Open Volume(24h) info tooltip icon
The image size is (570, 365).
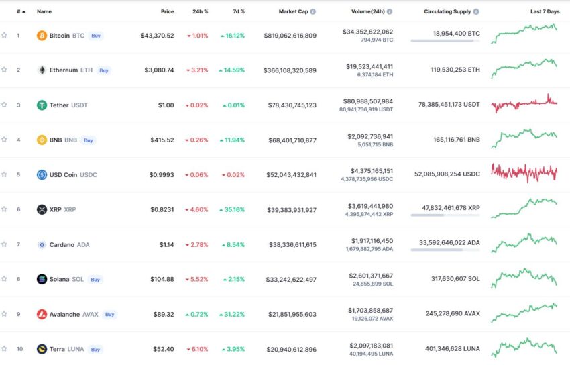click(x=390, y=11)
